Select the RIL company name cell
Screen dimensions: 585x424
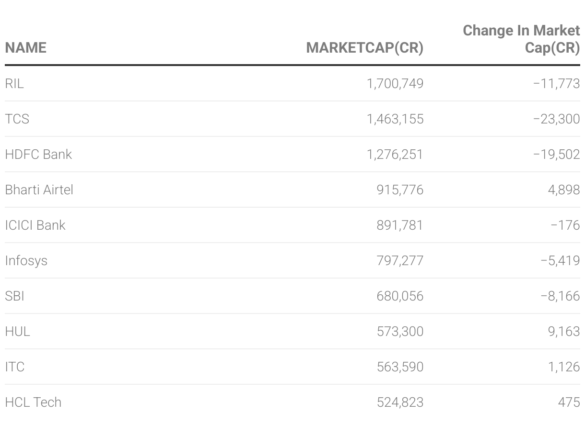coord(14,84)
